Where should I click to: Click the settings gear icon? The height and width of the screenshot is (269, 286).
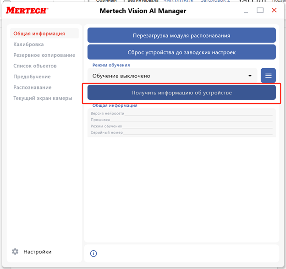15,252
